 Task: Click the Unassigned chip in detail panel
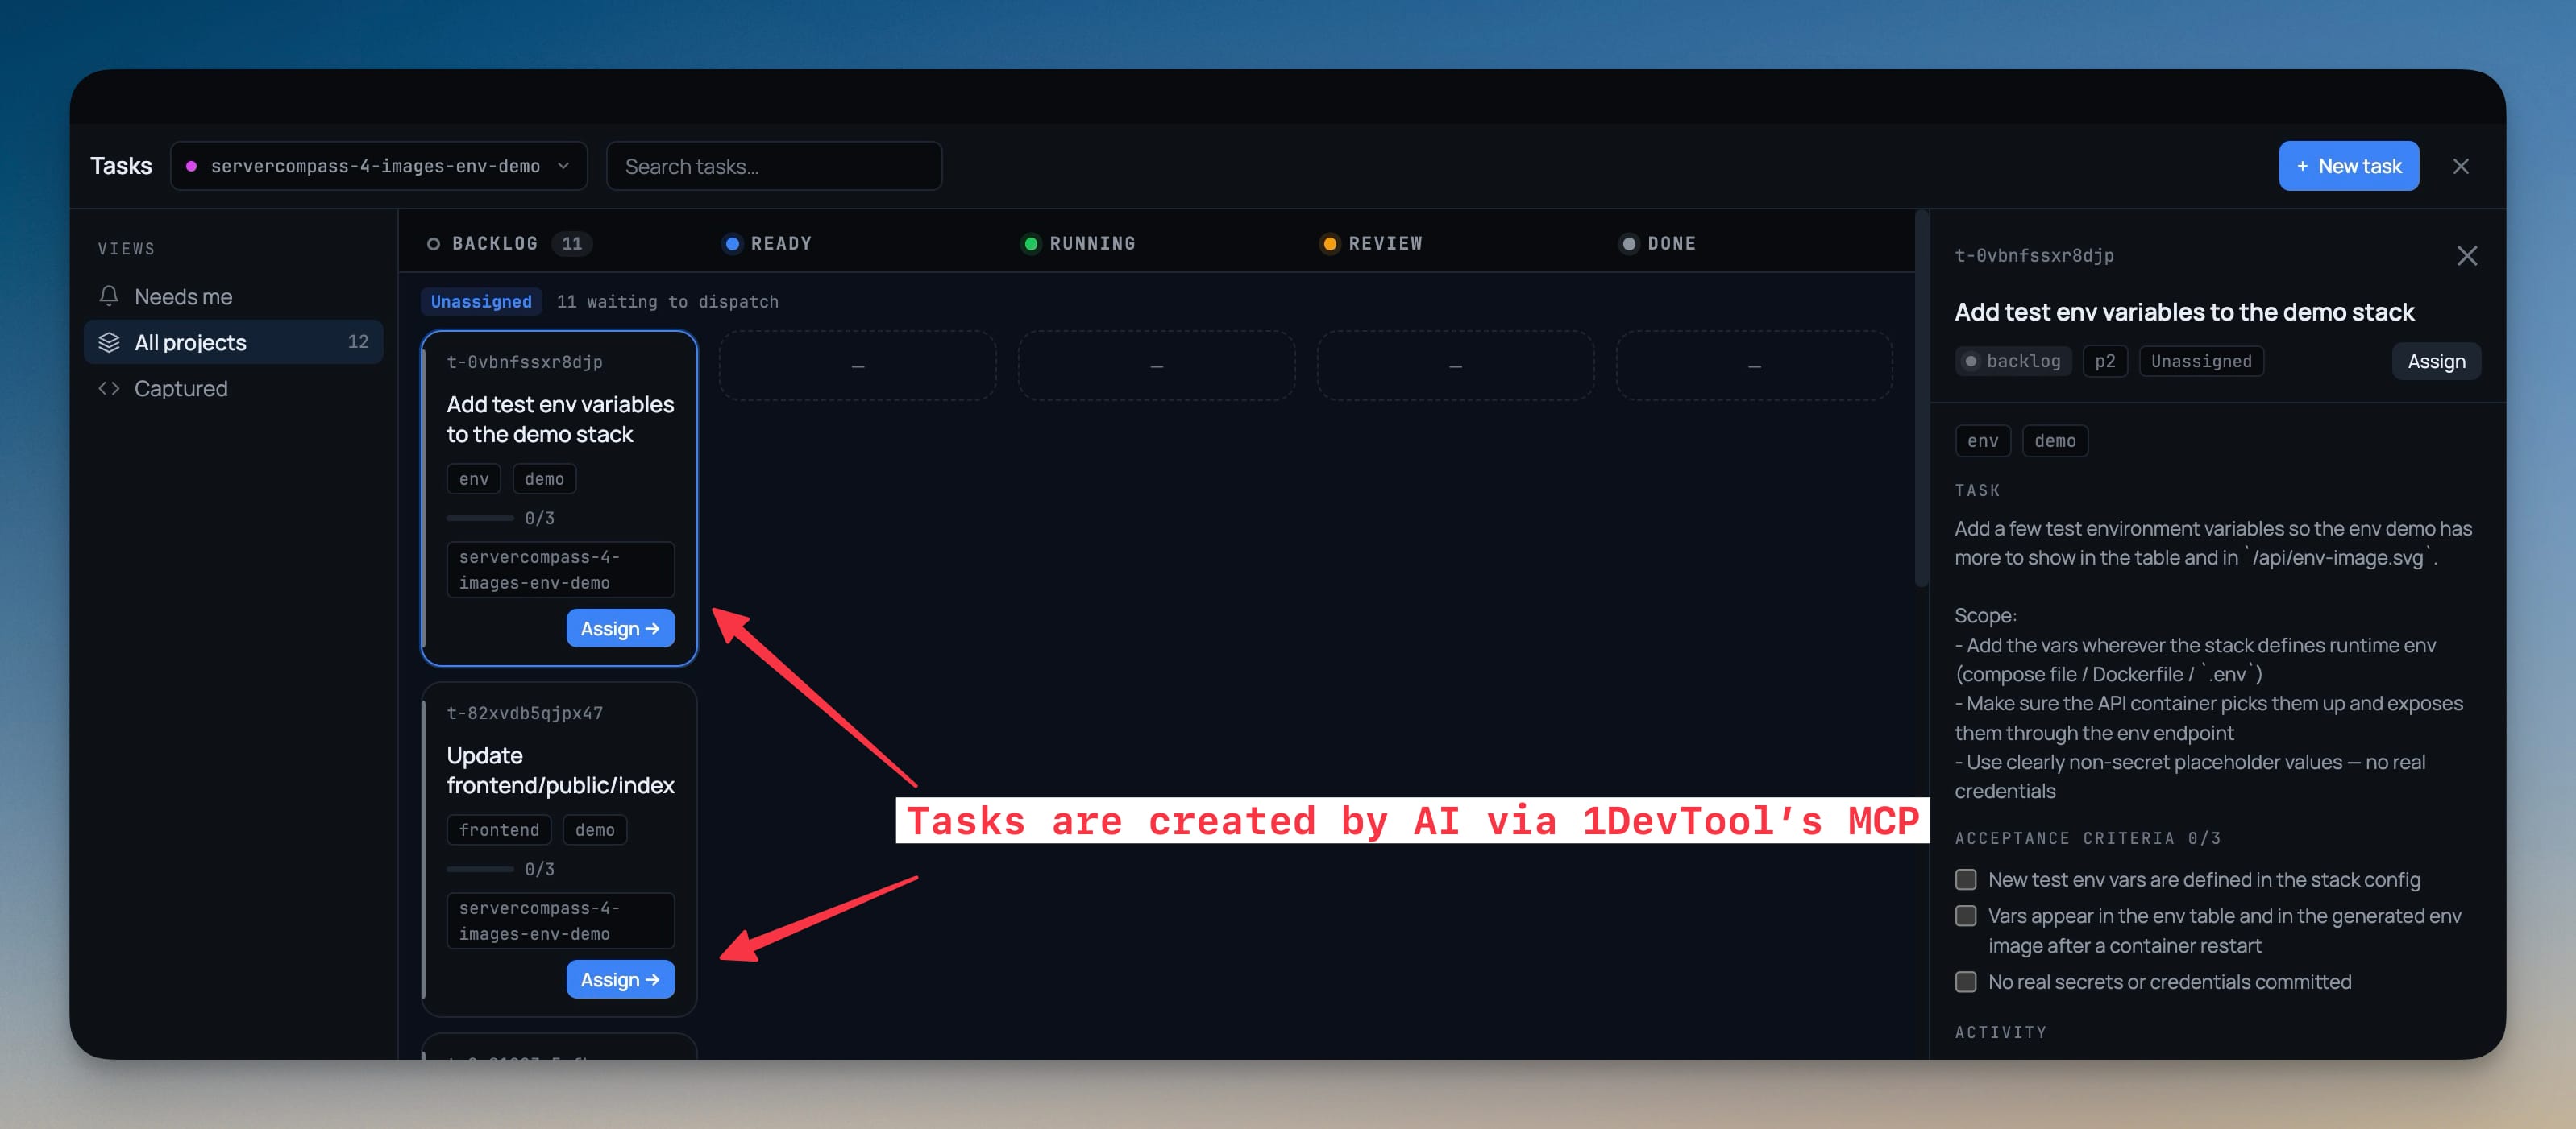(2201, 362)
